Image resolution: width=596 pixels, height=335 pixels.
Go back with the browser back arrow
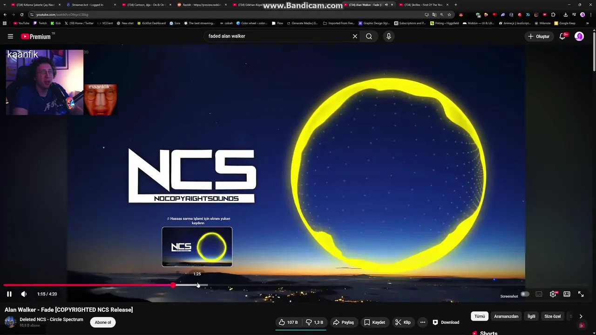5,14
